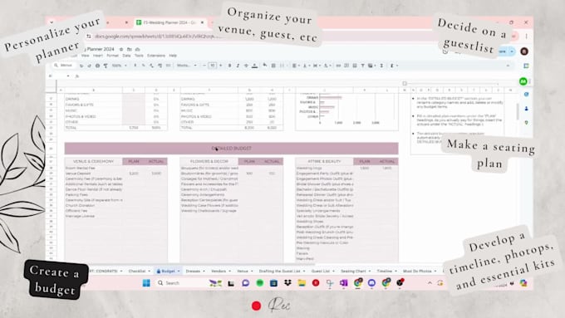Apply italic formatting
The width and height of the screenshot is (565, 318).
click(x=238, y=66)
